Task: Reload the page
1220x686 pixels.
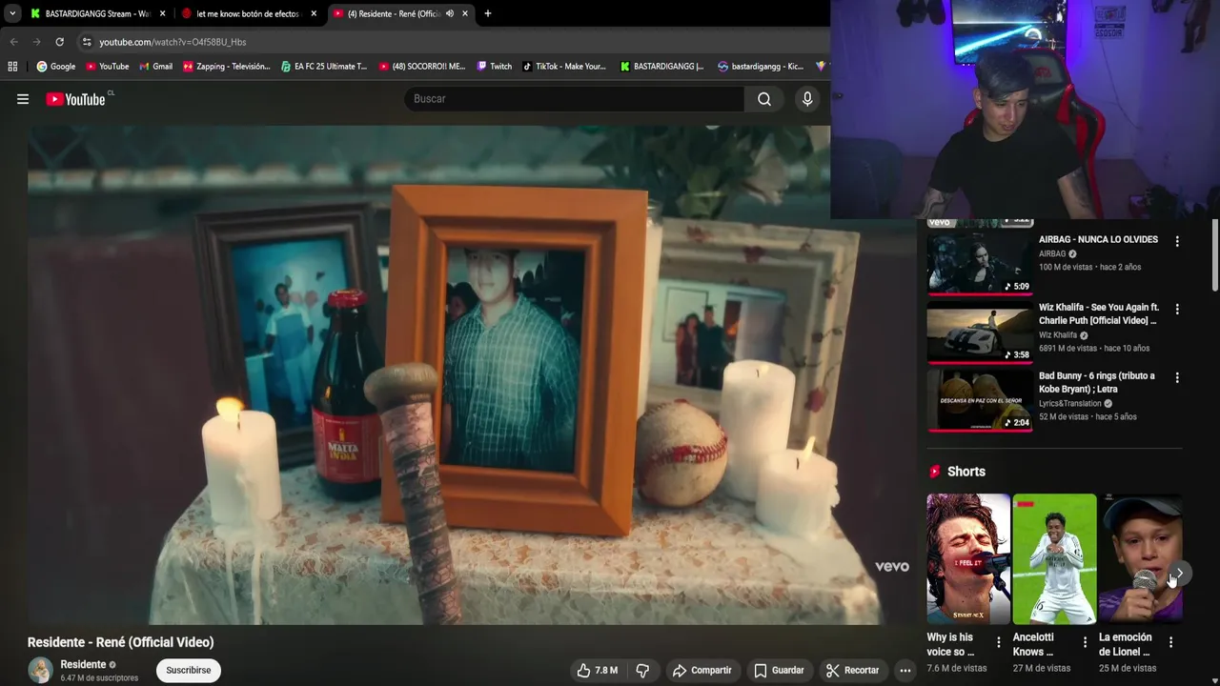Action: (59, 42)
